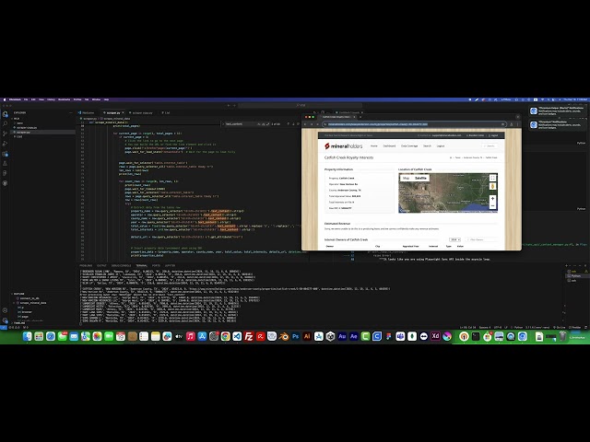
Task: Switch to the Terminal panel tab
Action: [x=141, y=265]
